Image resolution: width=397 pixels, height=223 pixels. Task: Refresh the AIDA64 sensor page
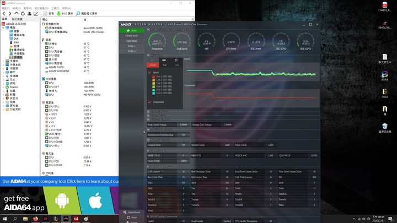click(23, 13)
